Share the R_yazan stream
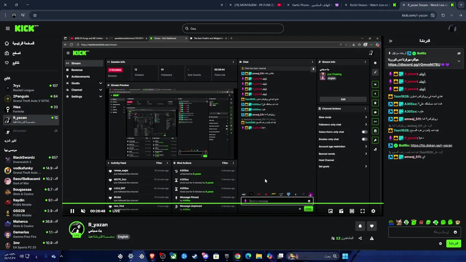The width and height of the screenshot is (466, 262). pyautogui.click(x=360, y=238)
